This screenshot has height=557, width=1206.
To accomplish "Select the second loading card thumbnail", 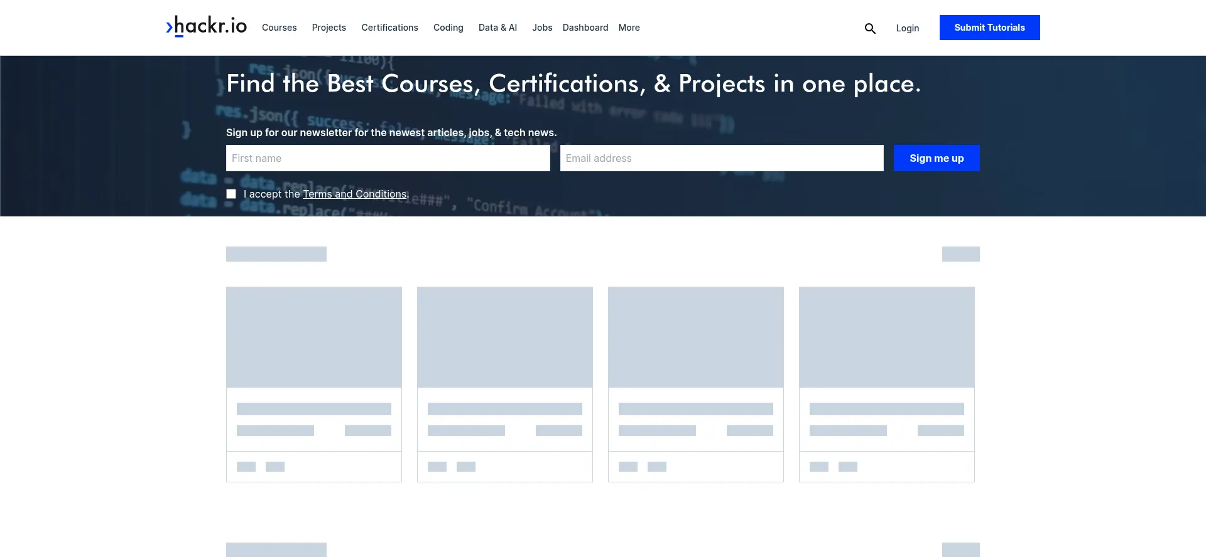I will click(505, 337).
